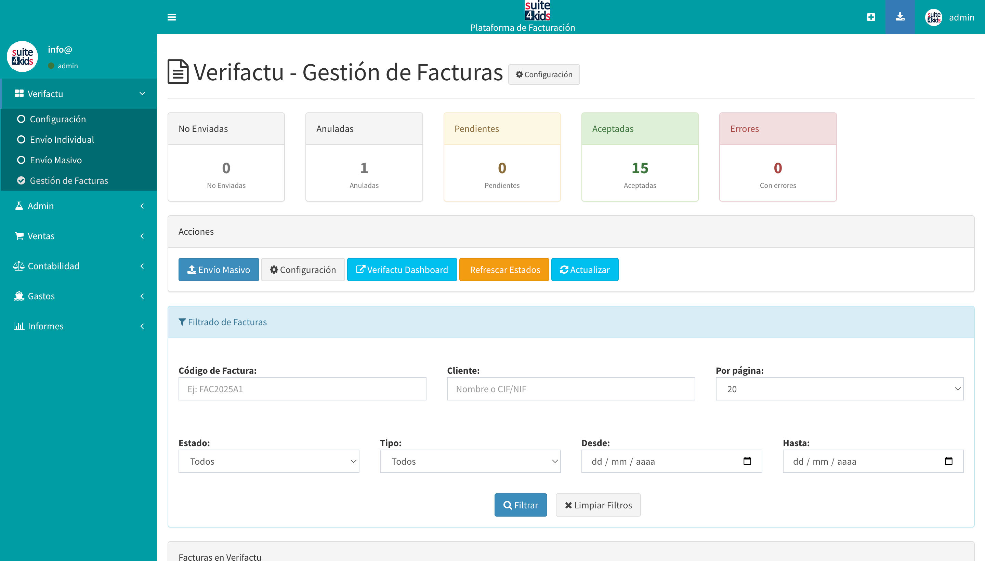This screenshot has width=985, height=561.
Task: Click calendar icon in Hasta field
Action: [948, 461]
